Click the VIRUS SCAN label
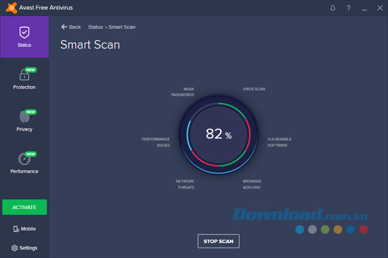 [x=254, y=89]
